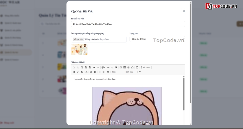Image resolution: width=243 pixels, height=129 pixels.
Task: Click Paste as plain text icon
Action: (86, 67)
